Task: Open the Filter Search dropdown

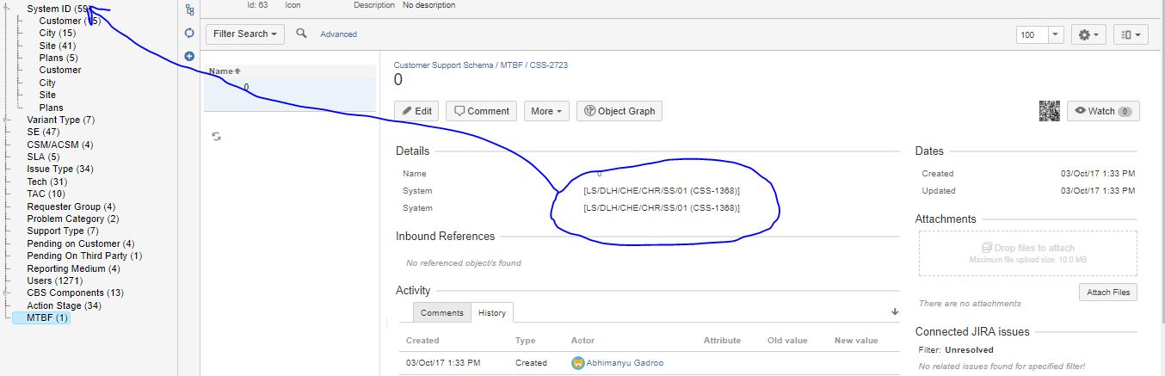Action: point(245,34)
